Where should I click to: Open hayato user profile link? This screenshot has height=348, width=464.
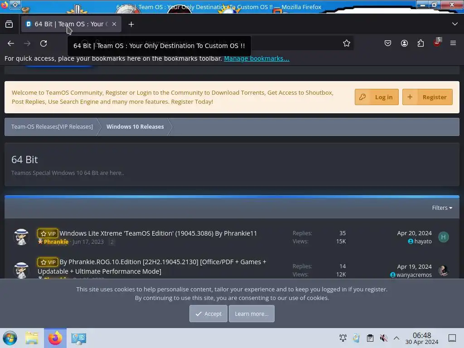423,241
